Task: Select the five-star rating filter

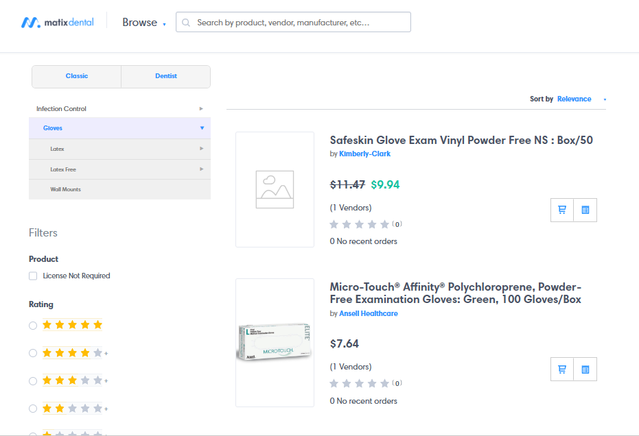Action: click(33, 326)
